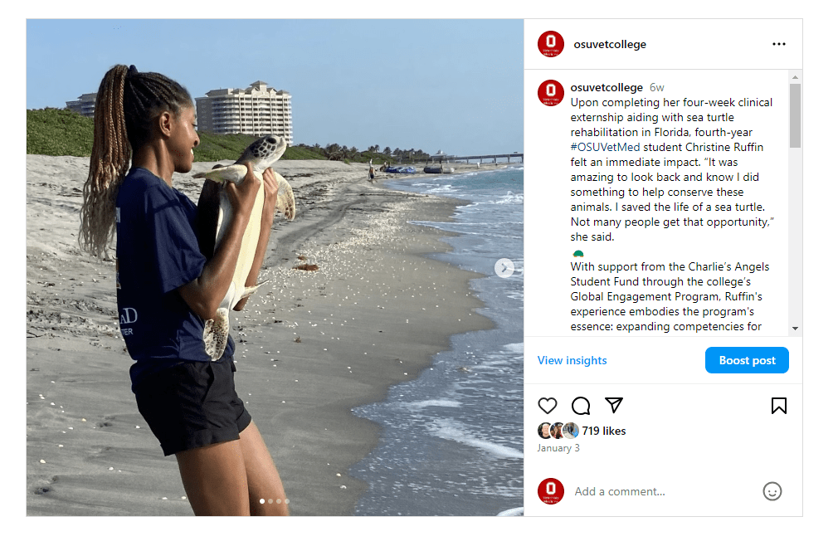Click the caption scrollbar's up arrow
Image resolution: width=838 pixels, height=546 pixels.
click(x=795, y=77)
